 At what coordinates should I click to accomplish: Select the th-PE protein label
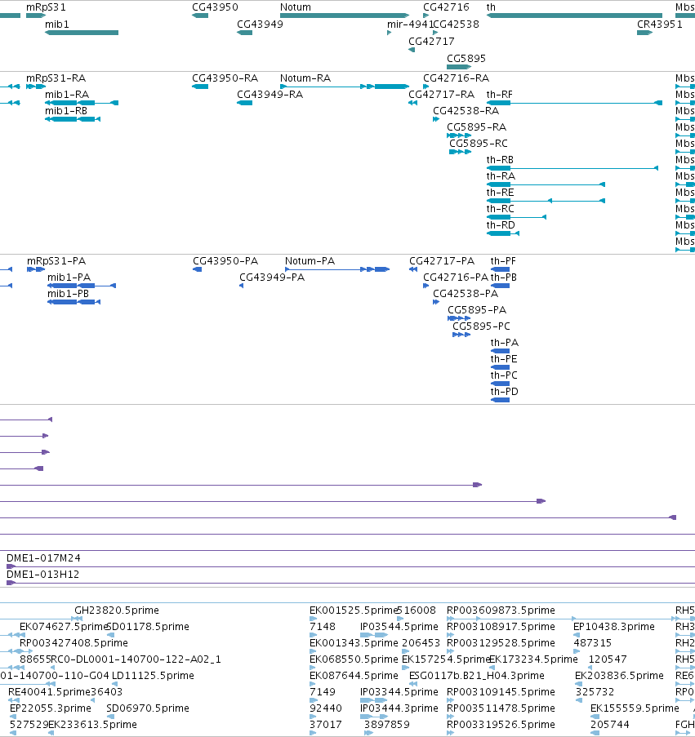pos(504,359)
